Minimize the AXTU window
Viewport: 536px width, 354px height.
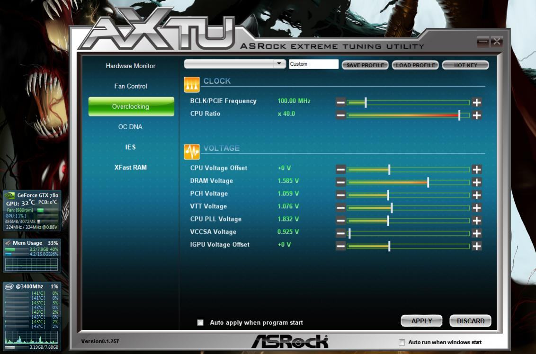482,42
